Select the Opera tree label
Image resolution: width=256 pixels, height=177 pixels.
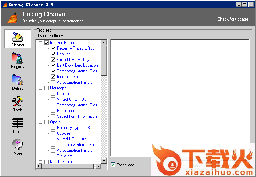(x=55, y=122)
